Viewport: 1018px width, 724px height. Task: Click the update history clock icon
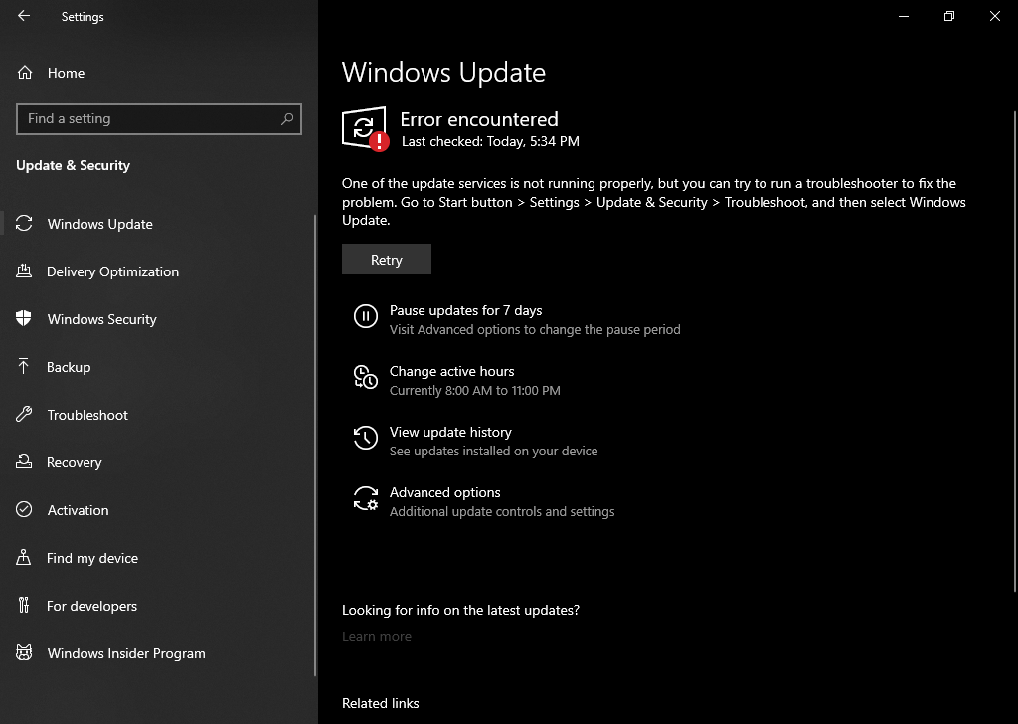tap(366, 438)
